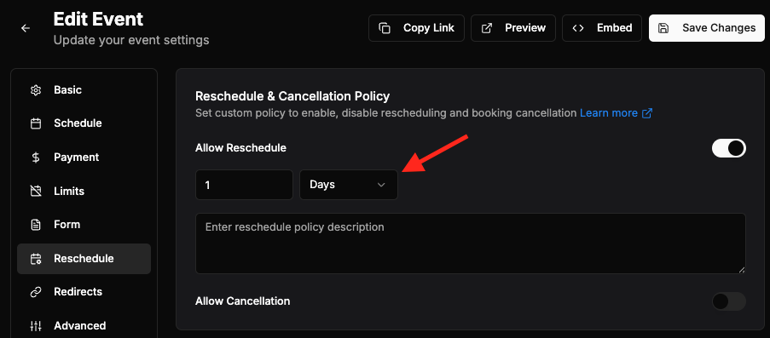This screenshot has height=338, width=770.
Task: Click the link chain icon beside Redirects
Action: click(36, 292)
